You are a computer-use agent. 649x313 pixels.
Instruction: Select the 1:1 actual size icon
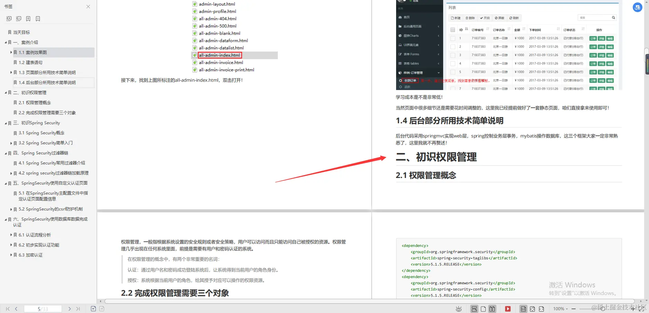523,308
